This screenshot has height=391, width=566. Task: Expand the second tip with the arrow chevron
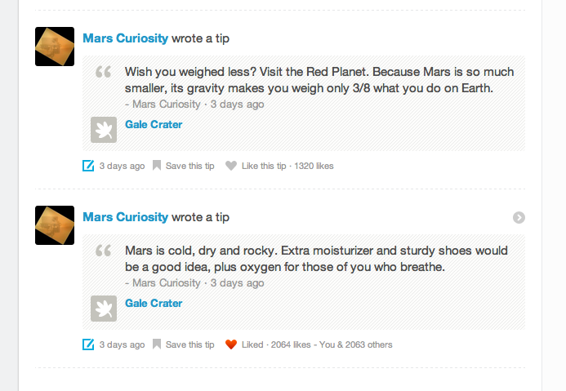pos(519,217)
